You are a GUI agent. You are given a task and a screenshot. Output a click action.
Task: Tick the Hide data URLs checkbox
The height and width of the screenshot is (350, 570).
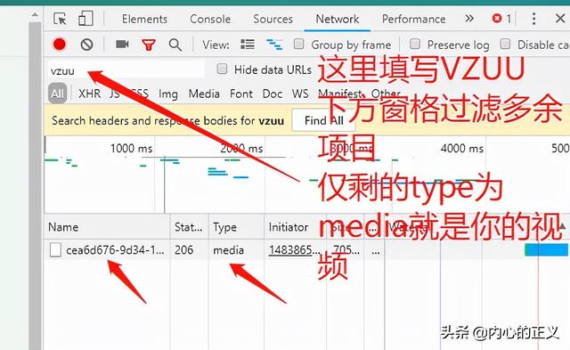(x=222, y=69)
